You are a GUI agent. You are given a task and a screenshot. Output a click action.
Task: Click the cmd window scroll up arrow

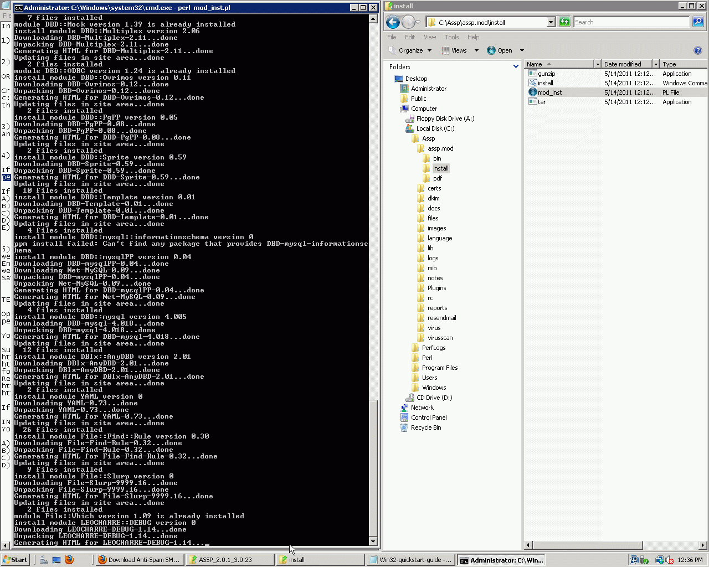coord(373,18)
